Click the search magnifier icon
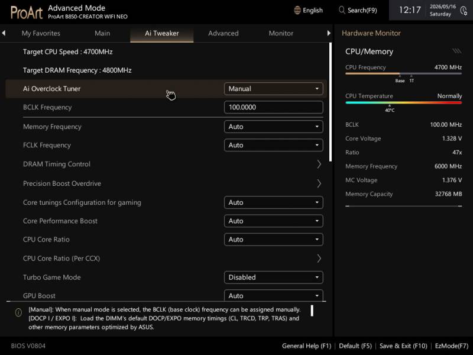 click(342, 10)
